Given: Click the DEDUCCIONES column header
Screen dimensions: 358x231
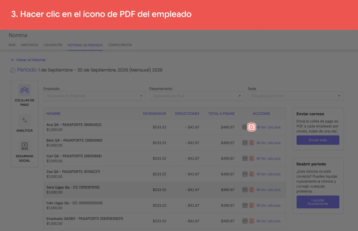Looking at the screenshot, I should (187, 114).
